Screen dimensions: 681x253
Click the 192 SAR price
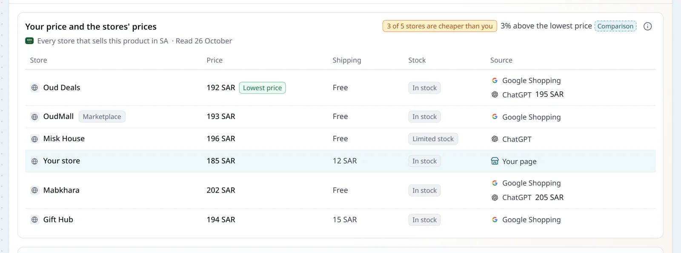coord(221,88)
